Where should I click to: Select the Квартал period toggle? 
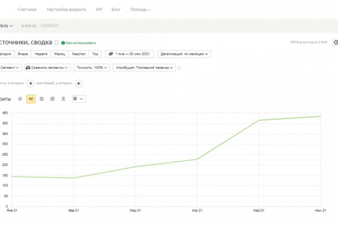tap(78, 54)
